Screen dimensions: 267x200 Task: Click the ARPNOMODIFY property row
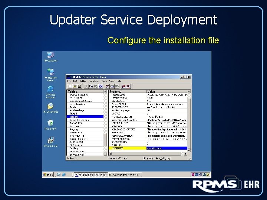coord(148,142)
